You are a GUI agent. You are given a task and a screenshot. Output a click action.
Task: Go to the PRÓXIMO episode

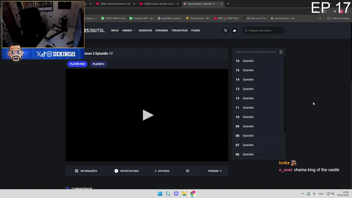pos(215,171)
